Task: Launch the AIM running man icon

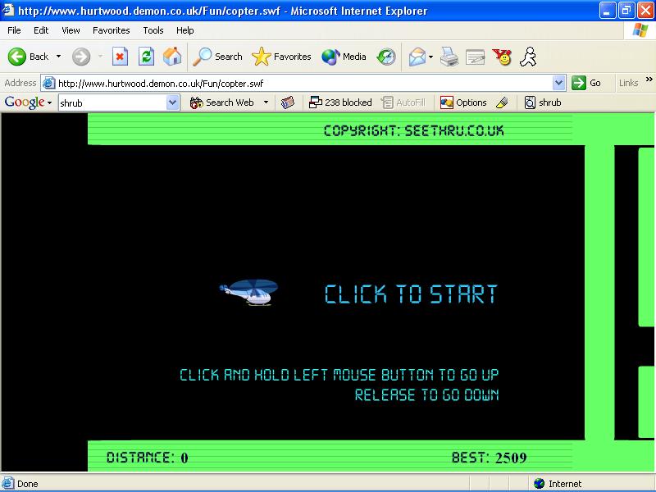Action: [x=528, y=57]
